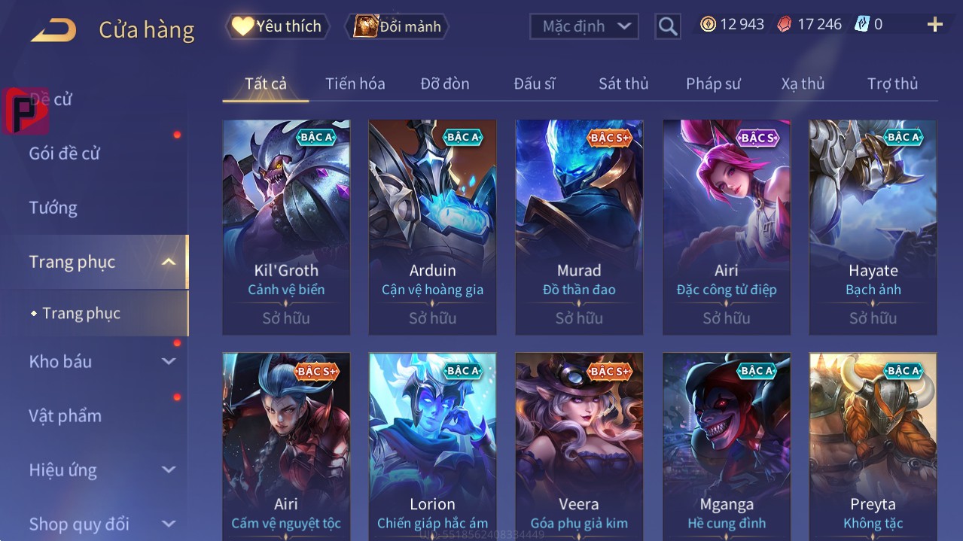Viewport: 963px width, 541px height.
Task: Expand the Hiệu ứng sidebar section
Action: (169, 470)
